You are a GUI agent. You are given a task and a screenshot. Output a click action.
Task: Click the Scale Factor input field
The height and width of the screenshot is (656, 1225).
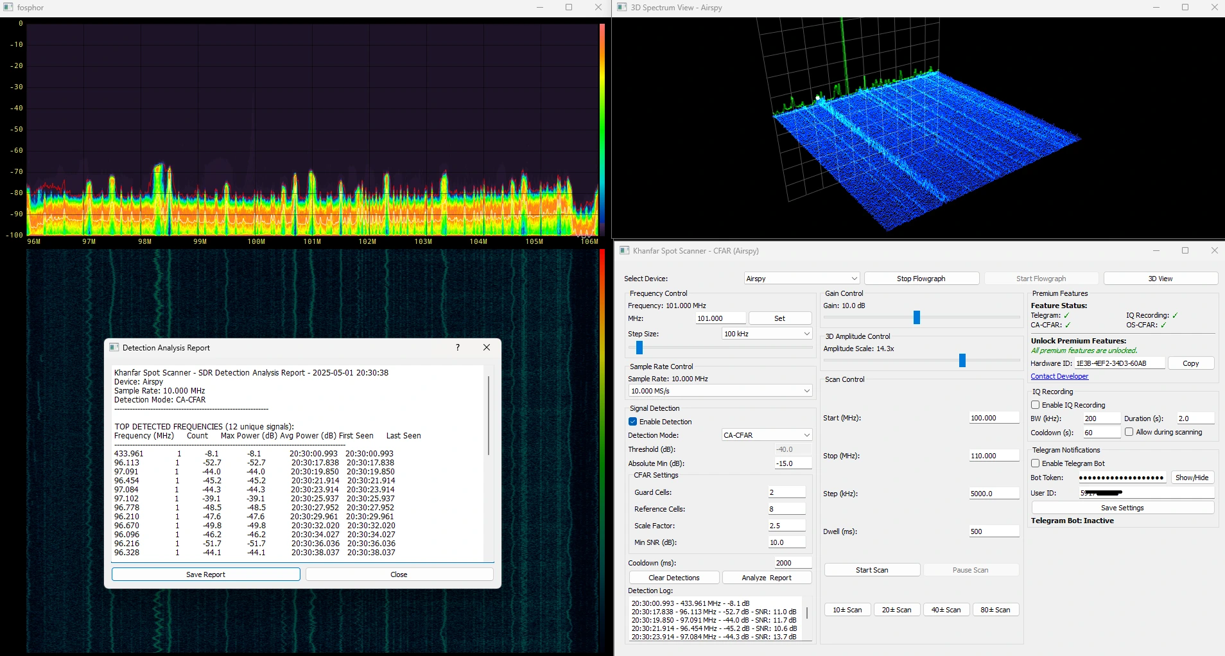pyautogui.click(x=786, y=526)
